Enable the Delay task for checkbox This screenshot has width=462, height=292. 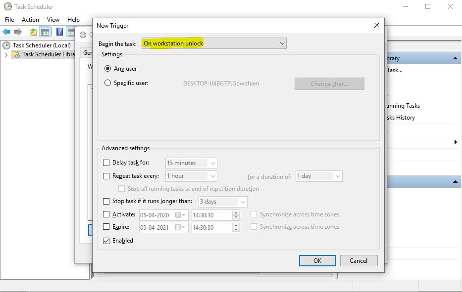click(107, 163)
